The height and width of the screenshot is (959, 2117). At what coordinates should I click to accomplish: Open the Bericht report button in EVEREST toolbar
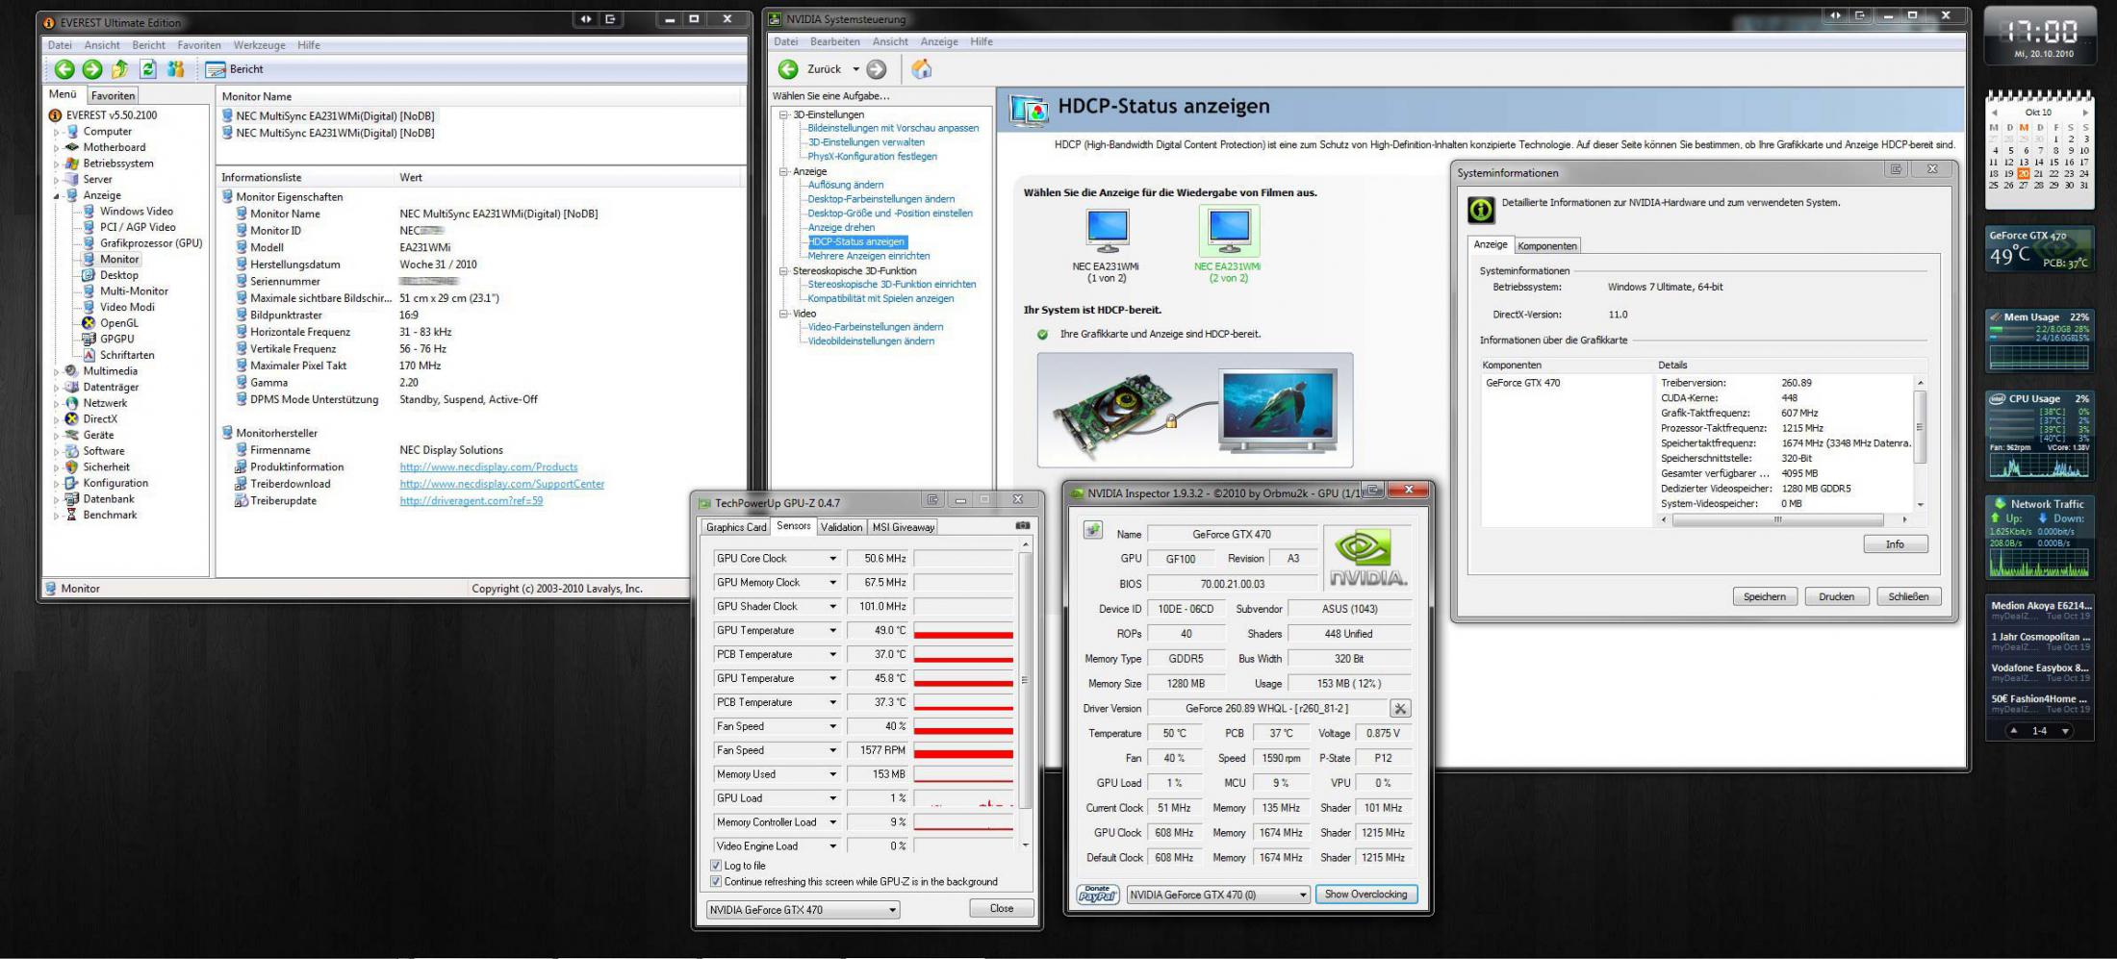coord(235,69)
